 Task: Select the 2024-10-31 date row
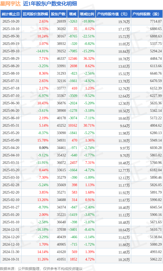pyautogui.click(x=11, y=259)
